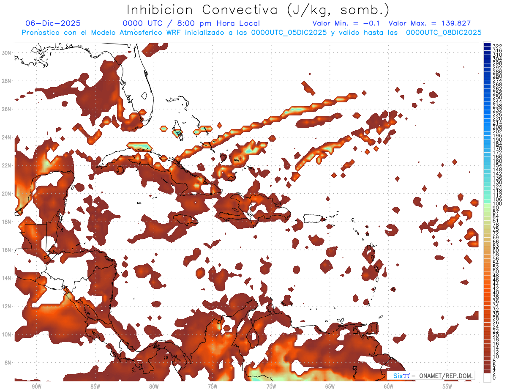Click the 80W longitude label

(x=154, y=387)
